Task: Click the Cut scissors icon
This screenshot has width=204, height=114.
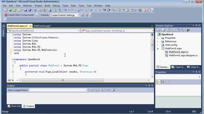Action: [35, 10]
